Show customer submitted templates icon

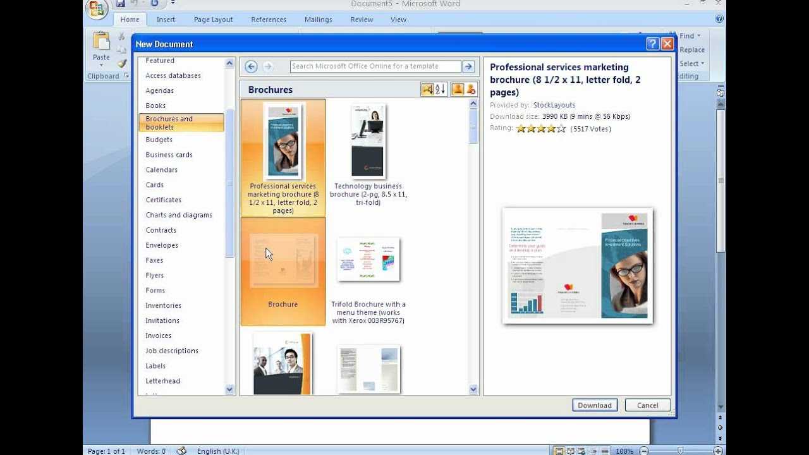tap(458, 89)
